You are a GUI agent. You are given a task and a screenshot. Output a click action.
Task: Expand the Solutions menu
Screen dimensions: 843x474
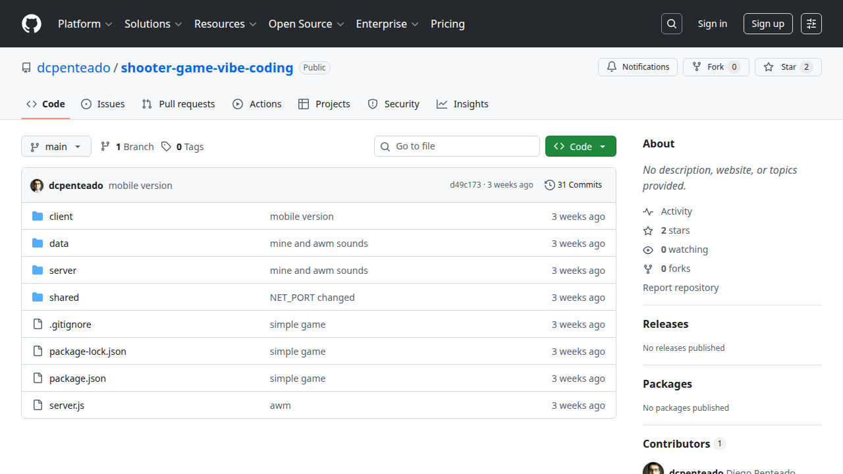click(x=153, y=24)
